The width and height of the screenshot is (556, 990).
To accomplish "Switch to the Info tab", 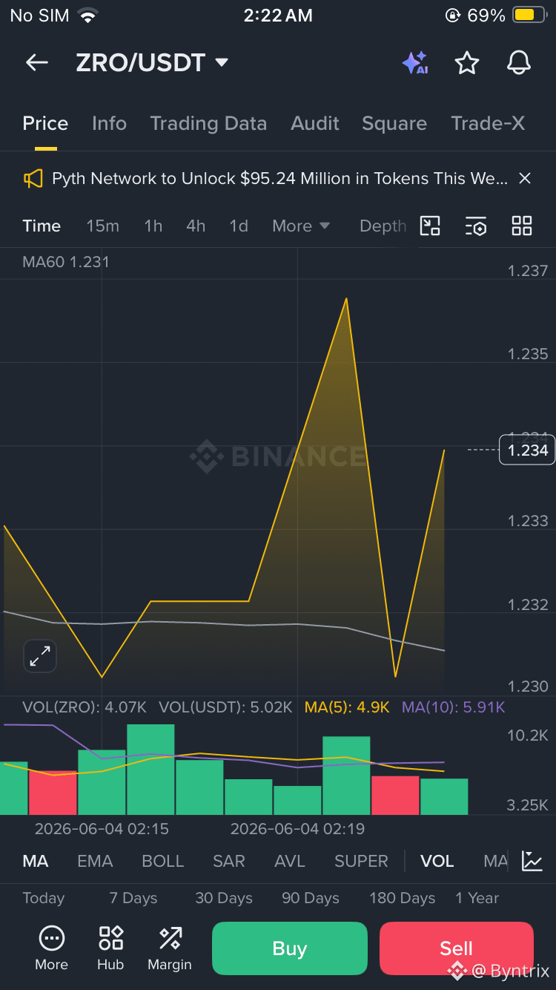I will click(x=109, y=123).
